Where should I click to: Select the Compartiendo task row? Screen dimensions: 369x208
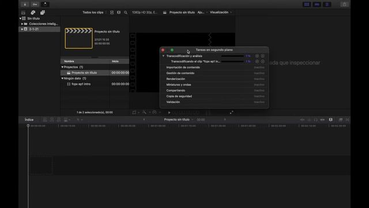pos(214,91)
